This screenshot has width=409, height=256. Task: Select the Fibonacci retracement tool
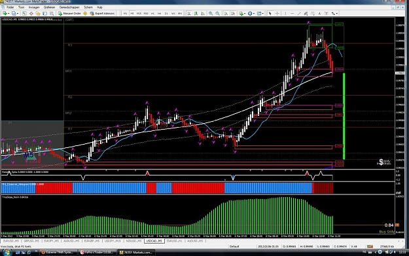point(313,13)
